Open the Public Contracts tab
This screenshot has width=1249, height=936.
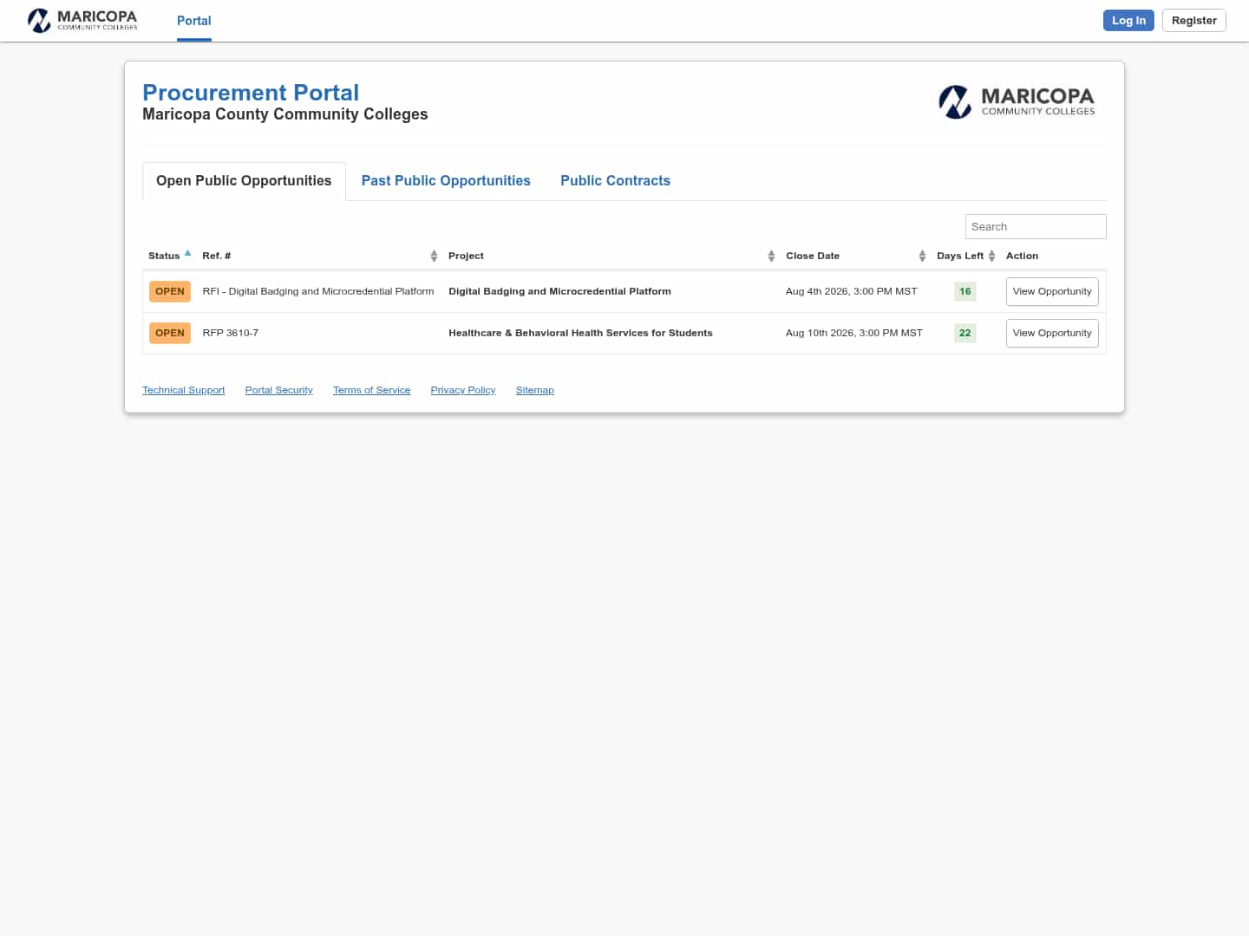615,180
